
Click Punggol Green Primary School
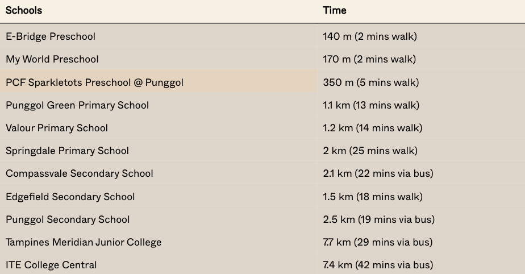[x=77, y=105]
